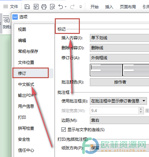Screen dimensions: 149x157
Task: Expand the quick access toolbar customize arrow
Action: click(x=81, y=7)
